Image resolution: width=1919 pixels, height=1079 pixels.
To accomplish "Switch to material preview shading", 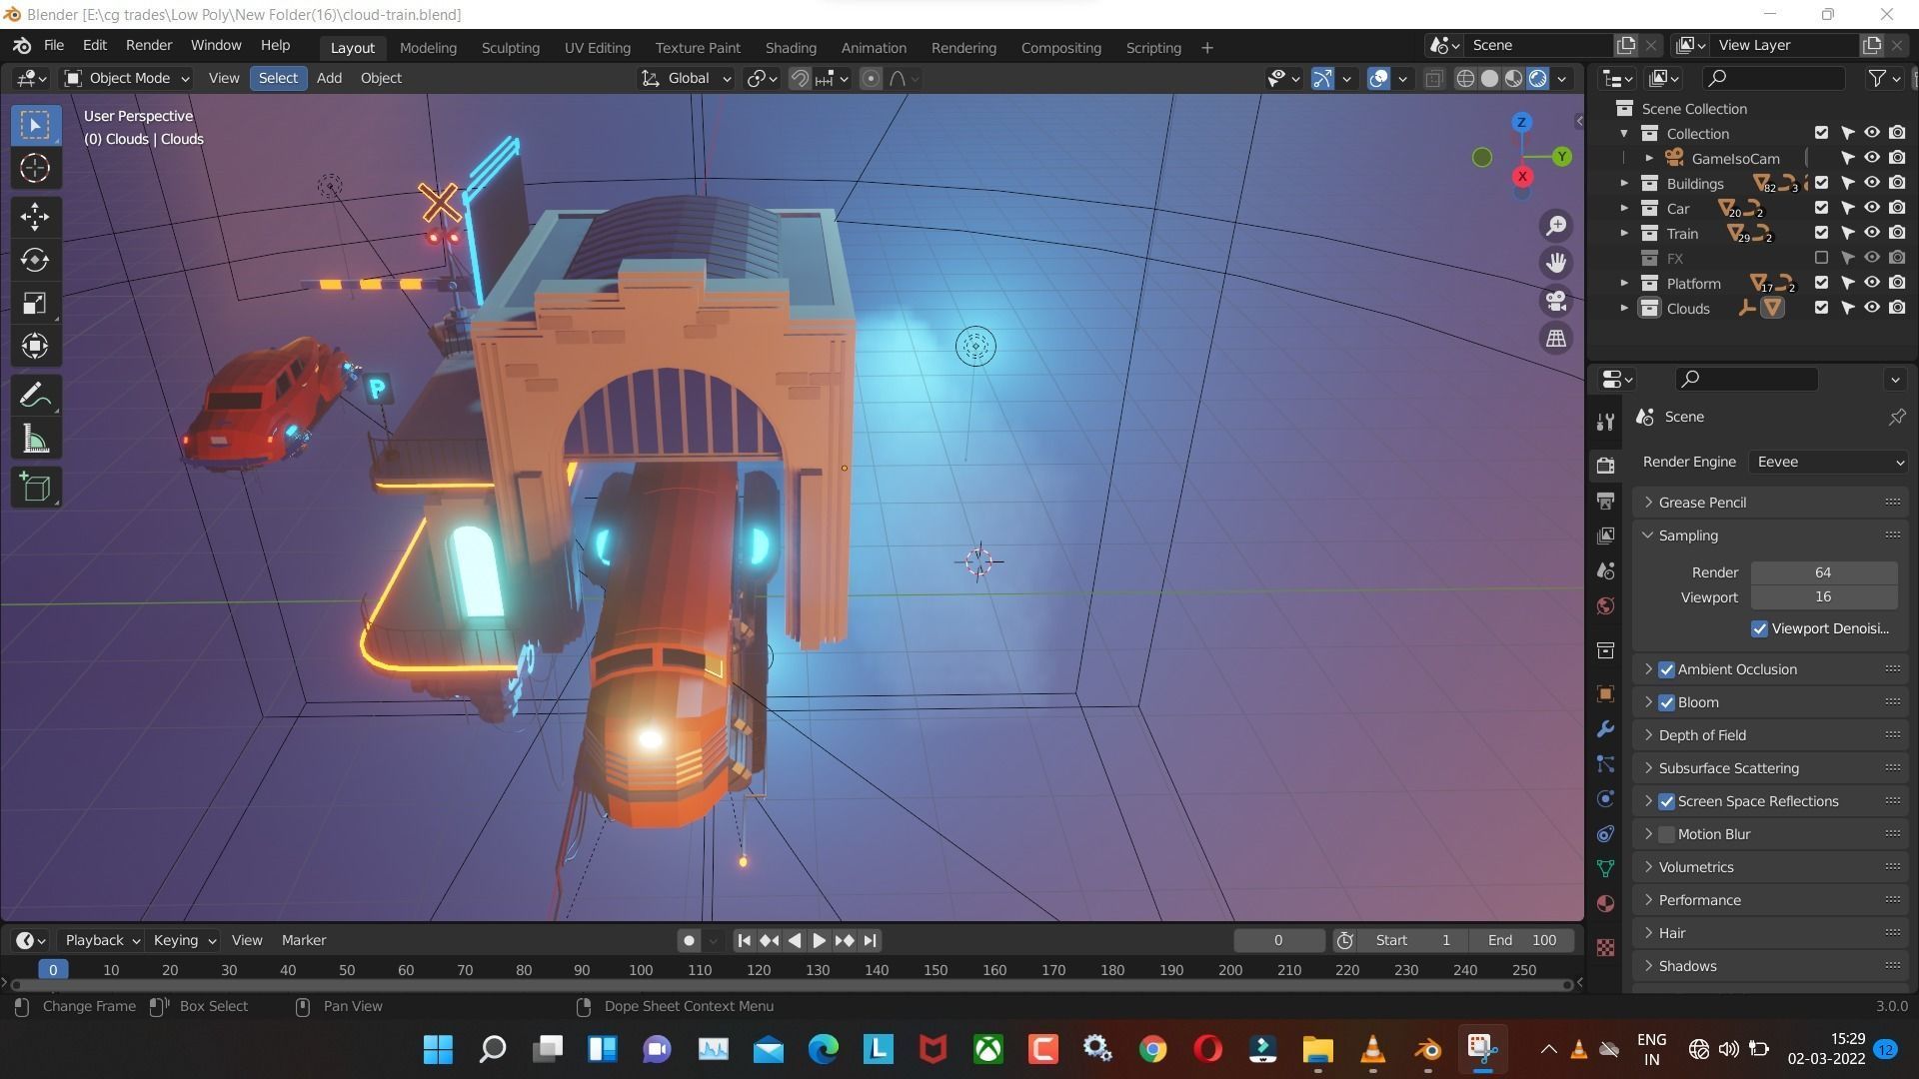I will coord(1514,78).
